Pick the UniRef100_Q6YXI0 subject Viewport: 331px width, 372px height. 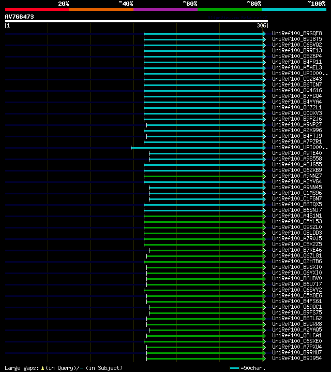point(297,273)
